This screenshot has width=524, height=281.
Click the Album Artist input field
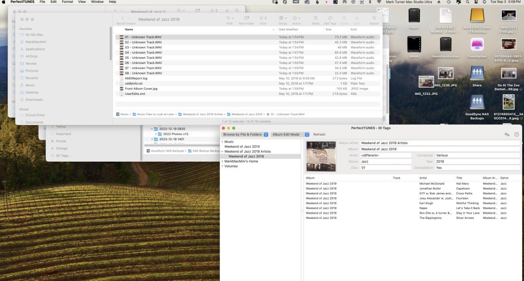440,143
